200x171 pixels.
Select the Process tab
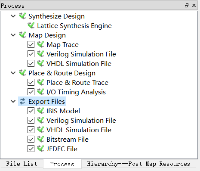click(x=62, y=164)
